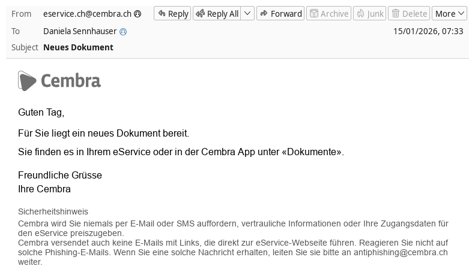Click the sender address eservice.ch@cembra.ch
This screenshot has height=272, width=475.
[x=88, y=14]
